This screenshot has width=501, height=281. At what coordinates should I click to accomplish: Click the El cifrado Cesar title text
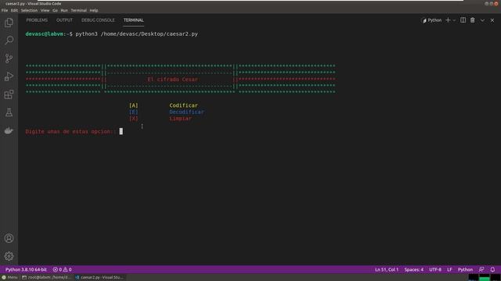pyautogui.click(x=172, y=80)
